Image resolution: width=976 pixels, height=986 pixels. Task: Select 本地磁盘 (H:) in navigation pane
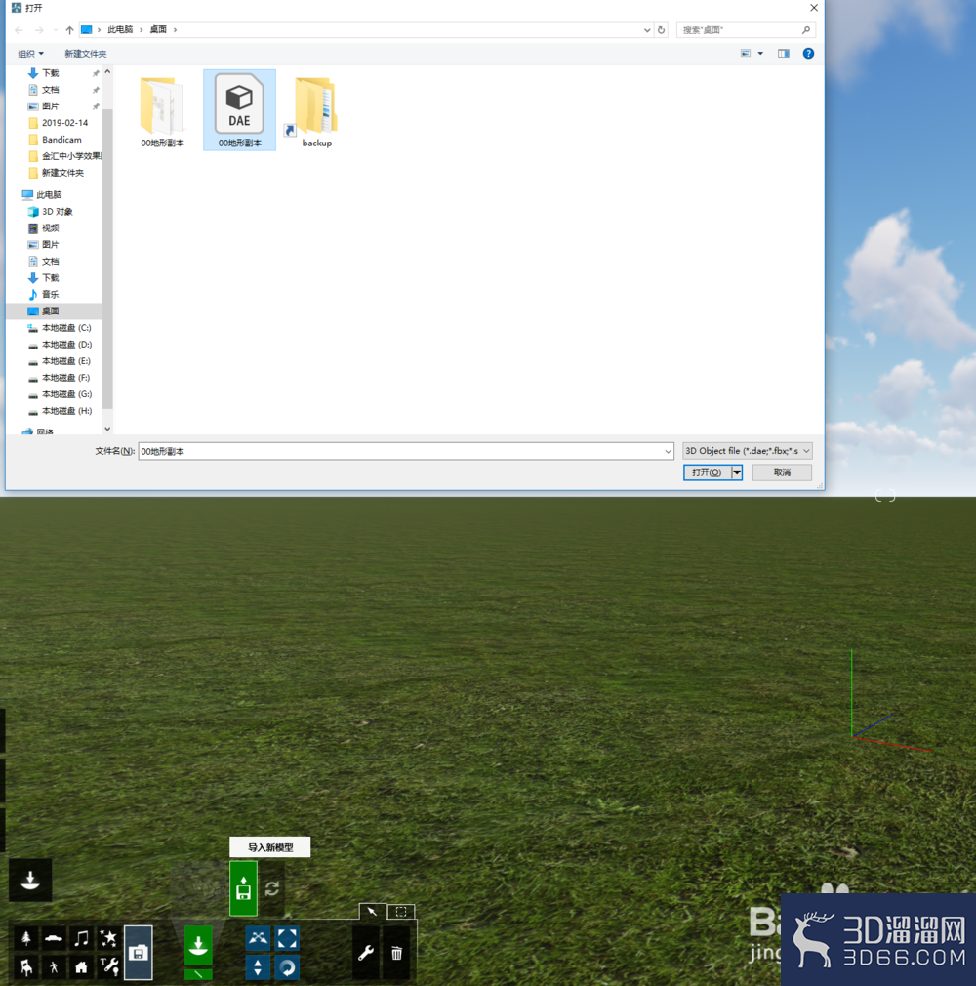(60, 411)
